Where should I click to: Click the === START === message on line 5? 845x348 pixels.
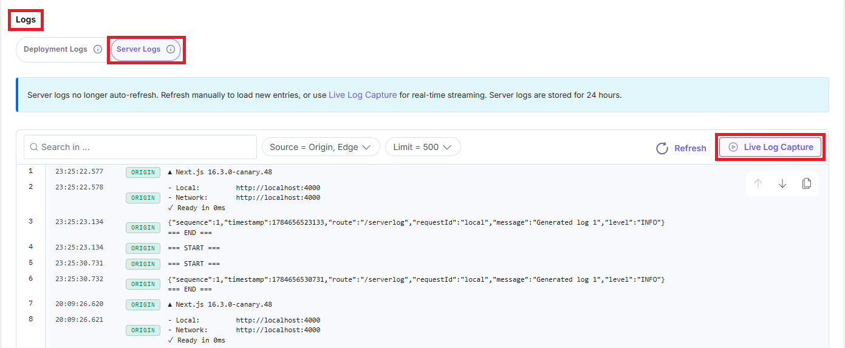tap(194, 264)
